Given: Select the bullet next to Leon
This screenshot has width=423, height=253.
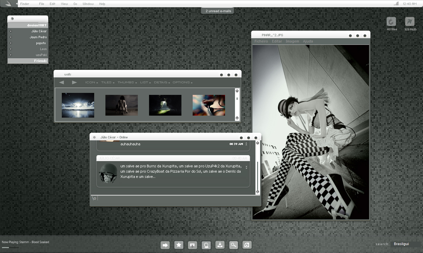Looking at the screenshot, I should point(11,49).
